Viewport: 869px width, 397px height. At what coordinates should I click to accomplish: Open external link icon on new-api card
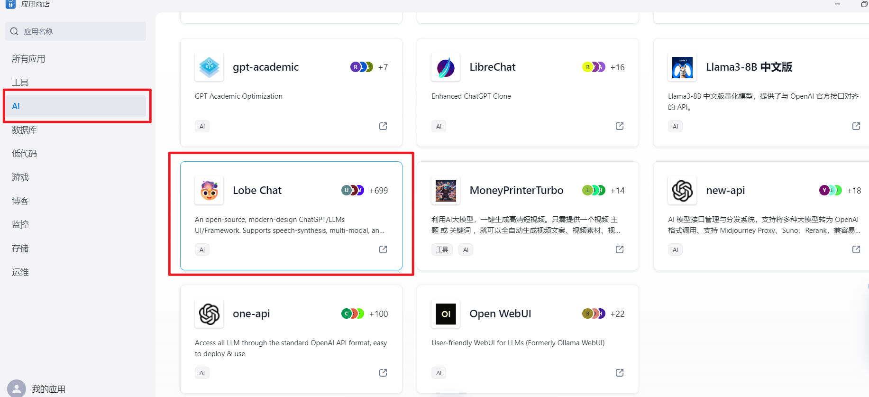[x=856, y=249]
